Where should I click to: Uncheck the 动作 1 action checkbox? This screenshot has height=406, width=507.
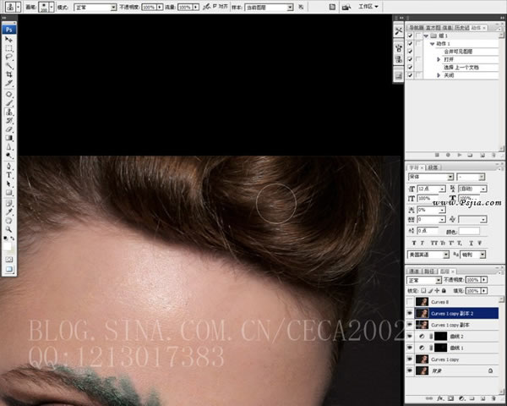pos(410,43)
